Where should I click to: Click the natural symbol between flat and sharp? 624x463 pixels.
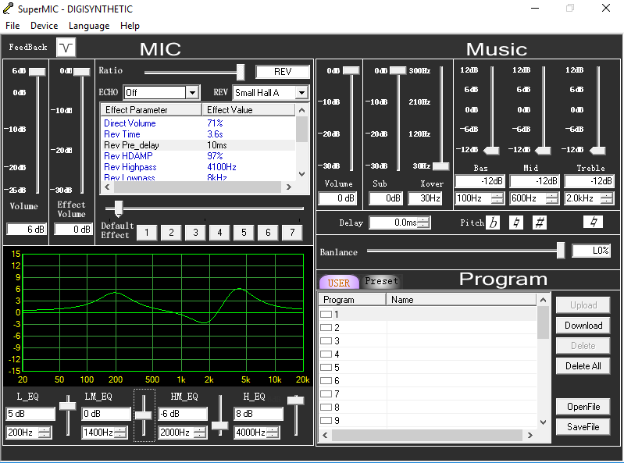(x=516, y=223)
